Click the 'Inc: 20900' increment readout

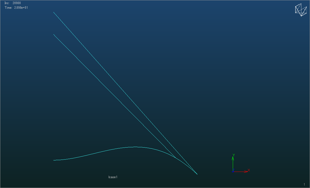tap(13, 3)
